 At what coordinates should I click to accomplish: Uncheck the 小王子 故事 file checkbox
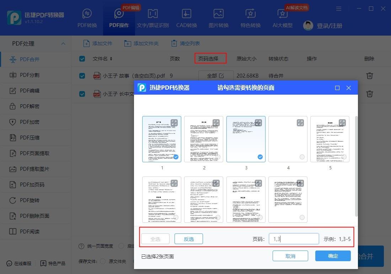point(82,75)
